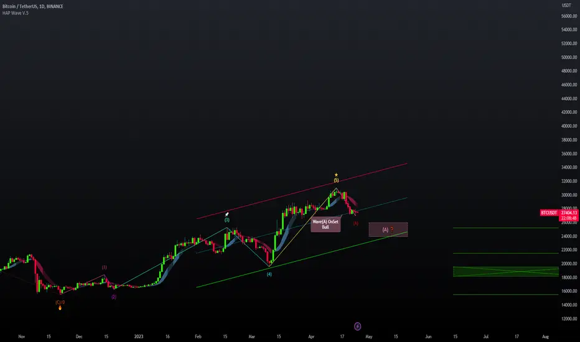Screen dimensions: 580x342
Task: Select the green lower channel trendline
Action: tap(302, 259)
